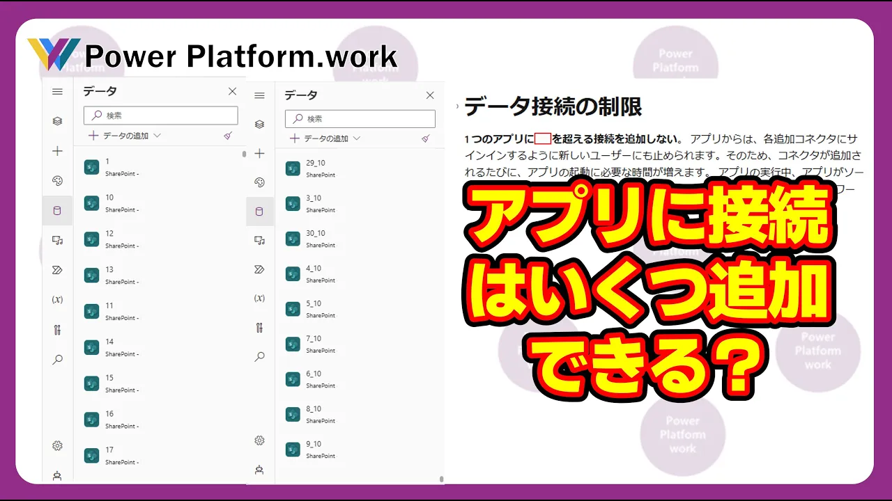
Task: Select highlighted Data icon in right sidebar
Action: coord(259,212)
